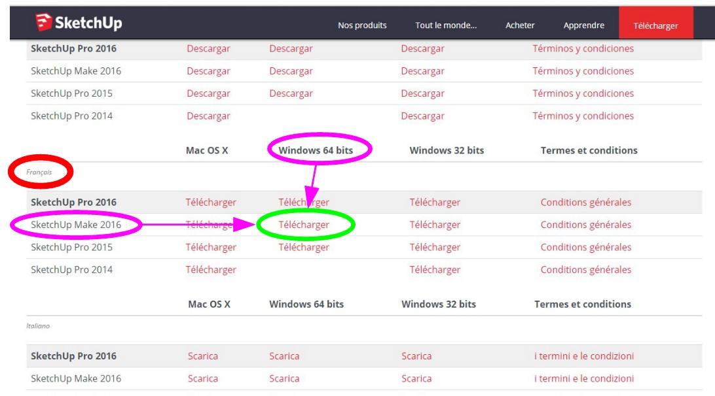Screen dimensions: 715x396
Task: Click Télécharger Windows 32 bits for French SketchUp Pro 2014
Action: [x=435, y=269]
